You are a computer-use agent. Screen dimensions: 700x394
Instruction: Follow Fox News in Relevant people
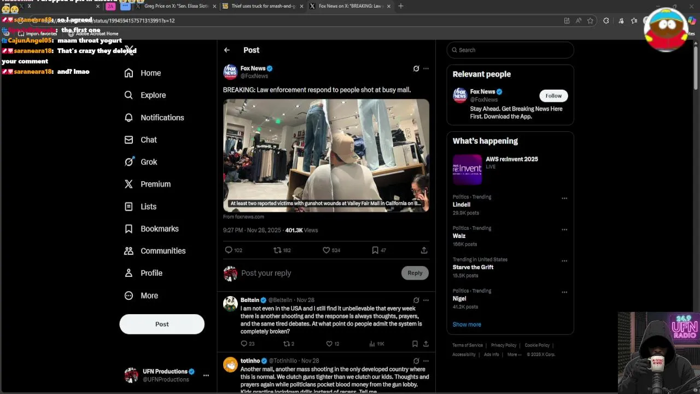click(553, 96)
